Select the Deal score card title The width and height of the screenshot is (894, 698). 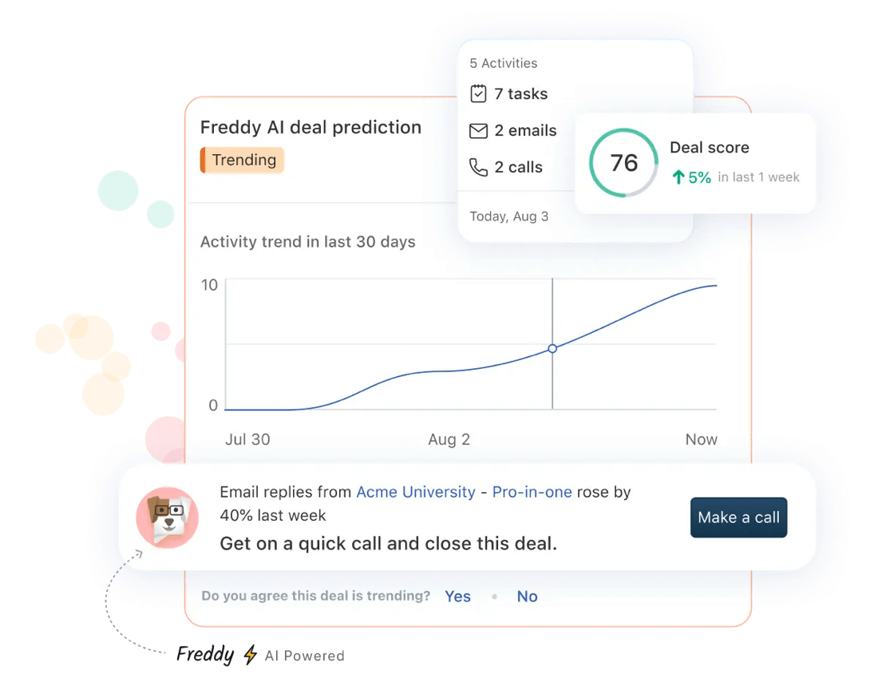point(709,147)
